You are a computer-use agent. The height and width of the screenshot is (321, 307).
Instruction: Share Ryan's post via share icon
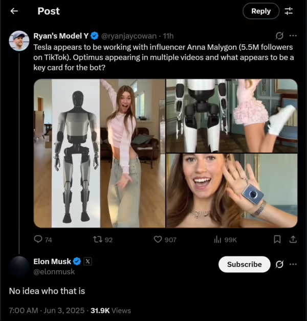point(293,239)
